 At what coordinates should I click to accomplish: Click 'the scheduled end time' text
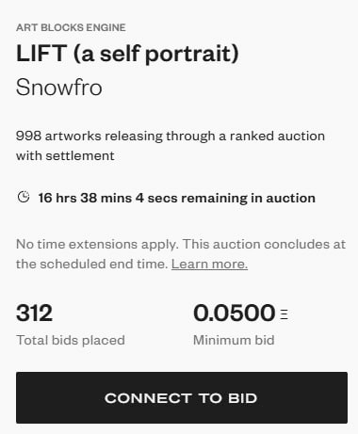(x=91, y=264)
